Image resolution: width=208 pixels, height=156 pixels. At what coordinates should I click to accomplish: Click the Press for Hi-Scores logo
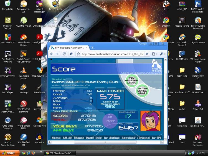pyautogui.click(x=157, y=66)
